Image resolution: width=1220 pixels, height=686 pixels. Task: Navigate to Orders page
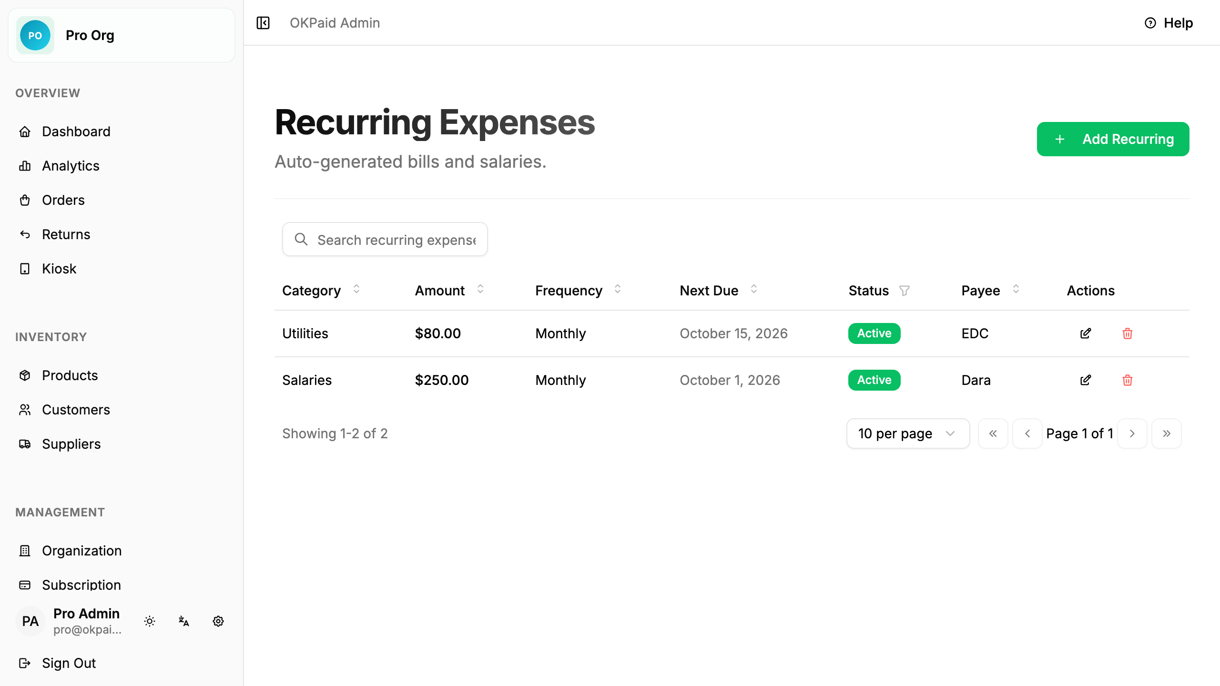coord(122,200)
